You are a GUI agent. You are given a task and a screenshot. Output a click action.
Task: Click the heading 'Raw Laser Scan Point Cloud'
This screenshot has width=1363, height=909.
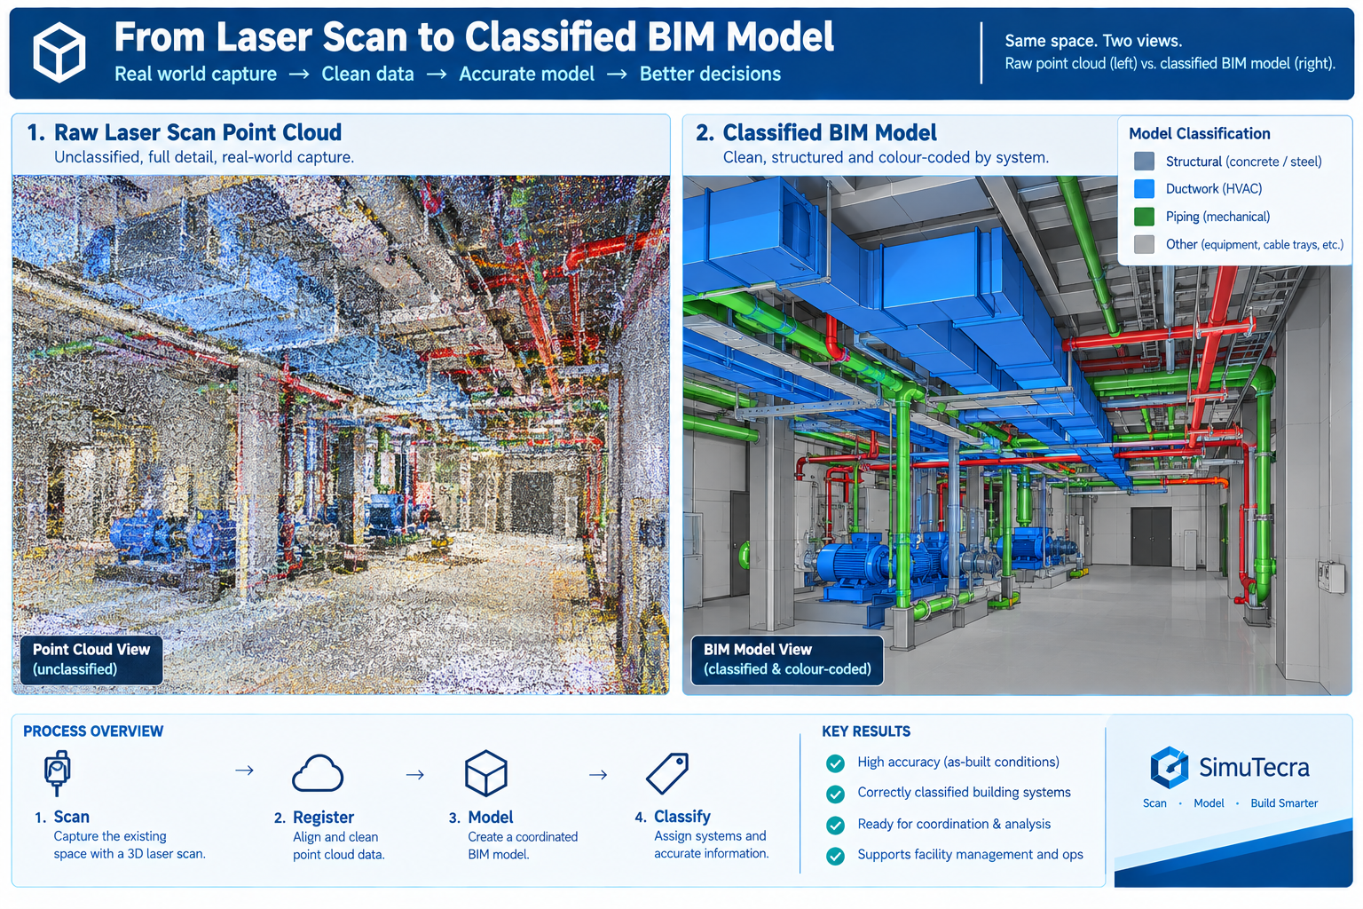(x=198, y=132)
